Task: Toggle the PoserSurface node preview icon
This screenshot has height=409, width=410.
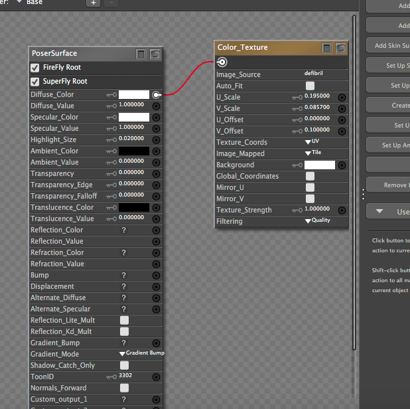Action: point(155,54)
